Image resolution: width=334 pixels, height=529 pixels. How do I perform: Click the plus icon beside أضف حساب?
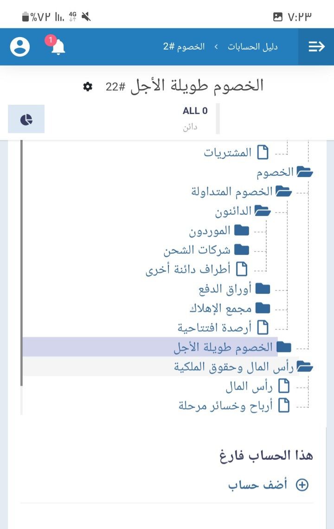[302, 485]
